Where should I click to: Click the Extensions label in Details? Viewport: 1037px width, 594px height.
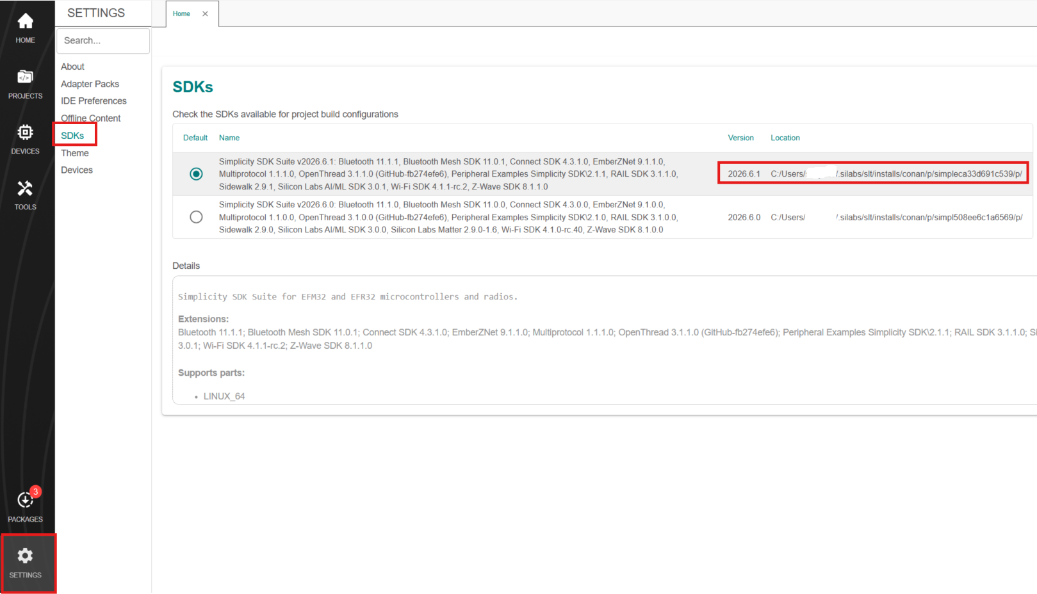(203, 319)
